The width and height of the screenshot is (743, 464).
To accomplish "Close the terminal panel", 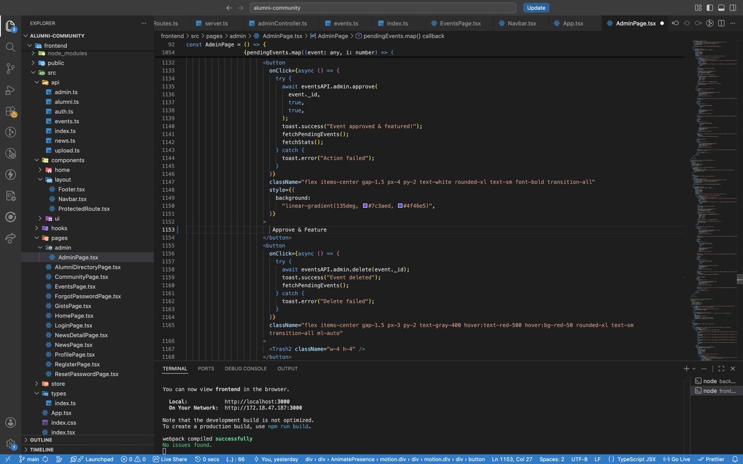I will [x=734, y=368].
